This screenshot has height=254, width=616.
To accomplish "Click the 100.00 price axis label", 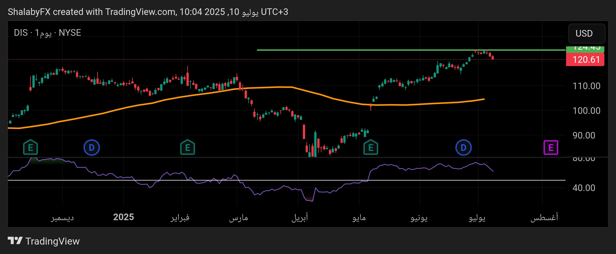I will (x=586, y=111).
